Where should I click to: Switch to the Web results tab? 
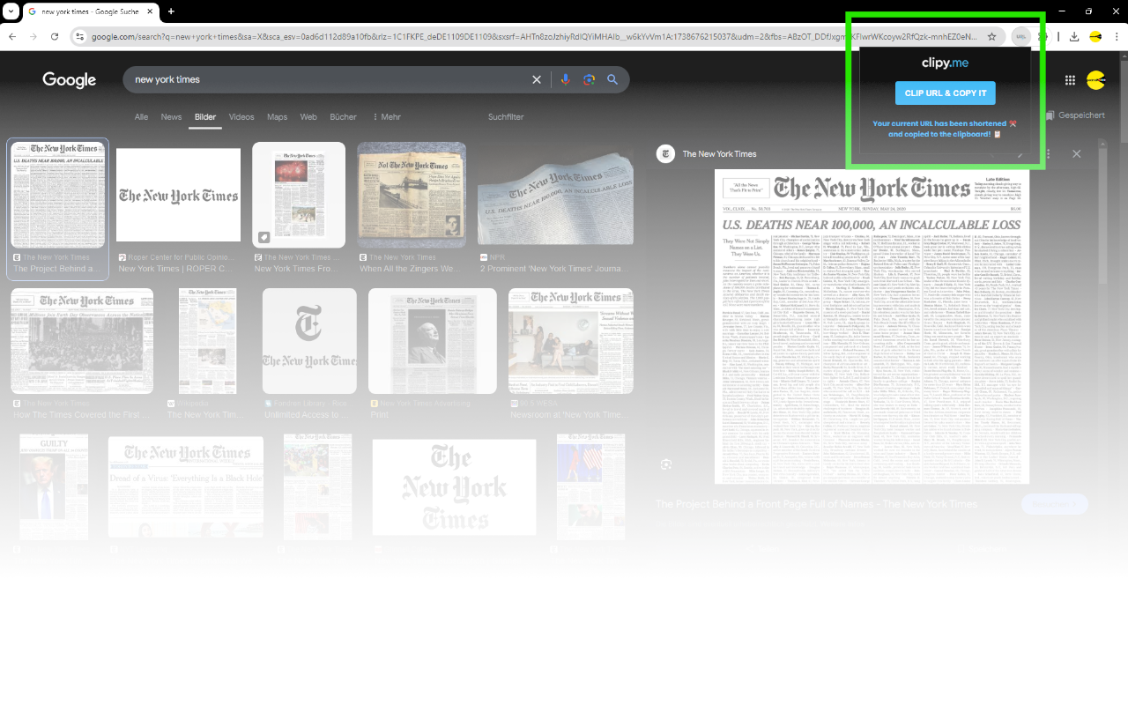click(x=308, y=116)
